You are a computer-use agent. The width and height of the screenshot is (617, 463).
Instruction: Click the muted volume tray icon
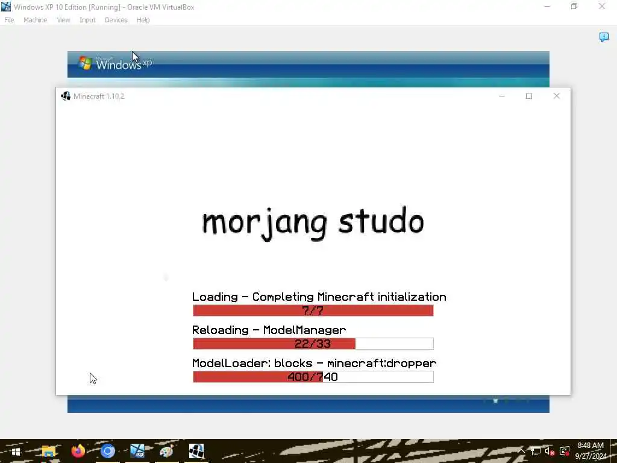[x=550, y=451]
